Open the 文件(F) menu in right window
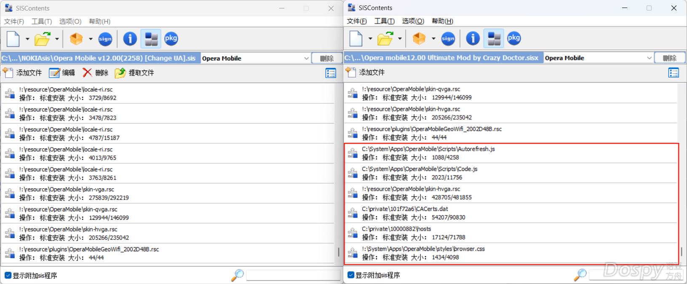Screen dimensions: 687x284 point(357,21)
